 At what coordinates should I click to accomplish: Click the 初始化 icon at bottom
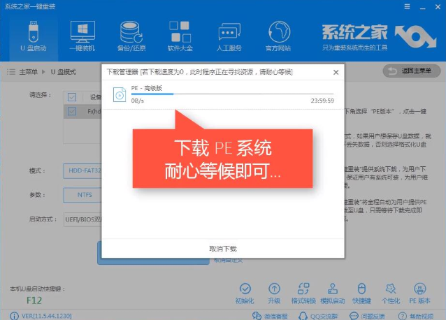coord(244,292)
